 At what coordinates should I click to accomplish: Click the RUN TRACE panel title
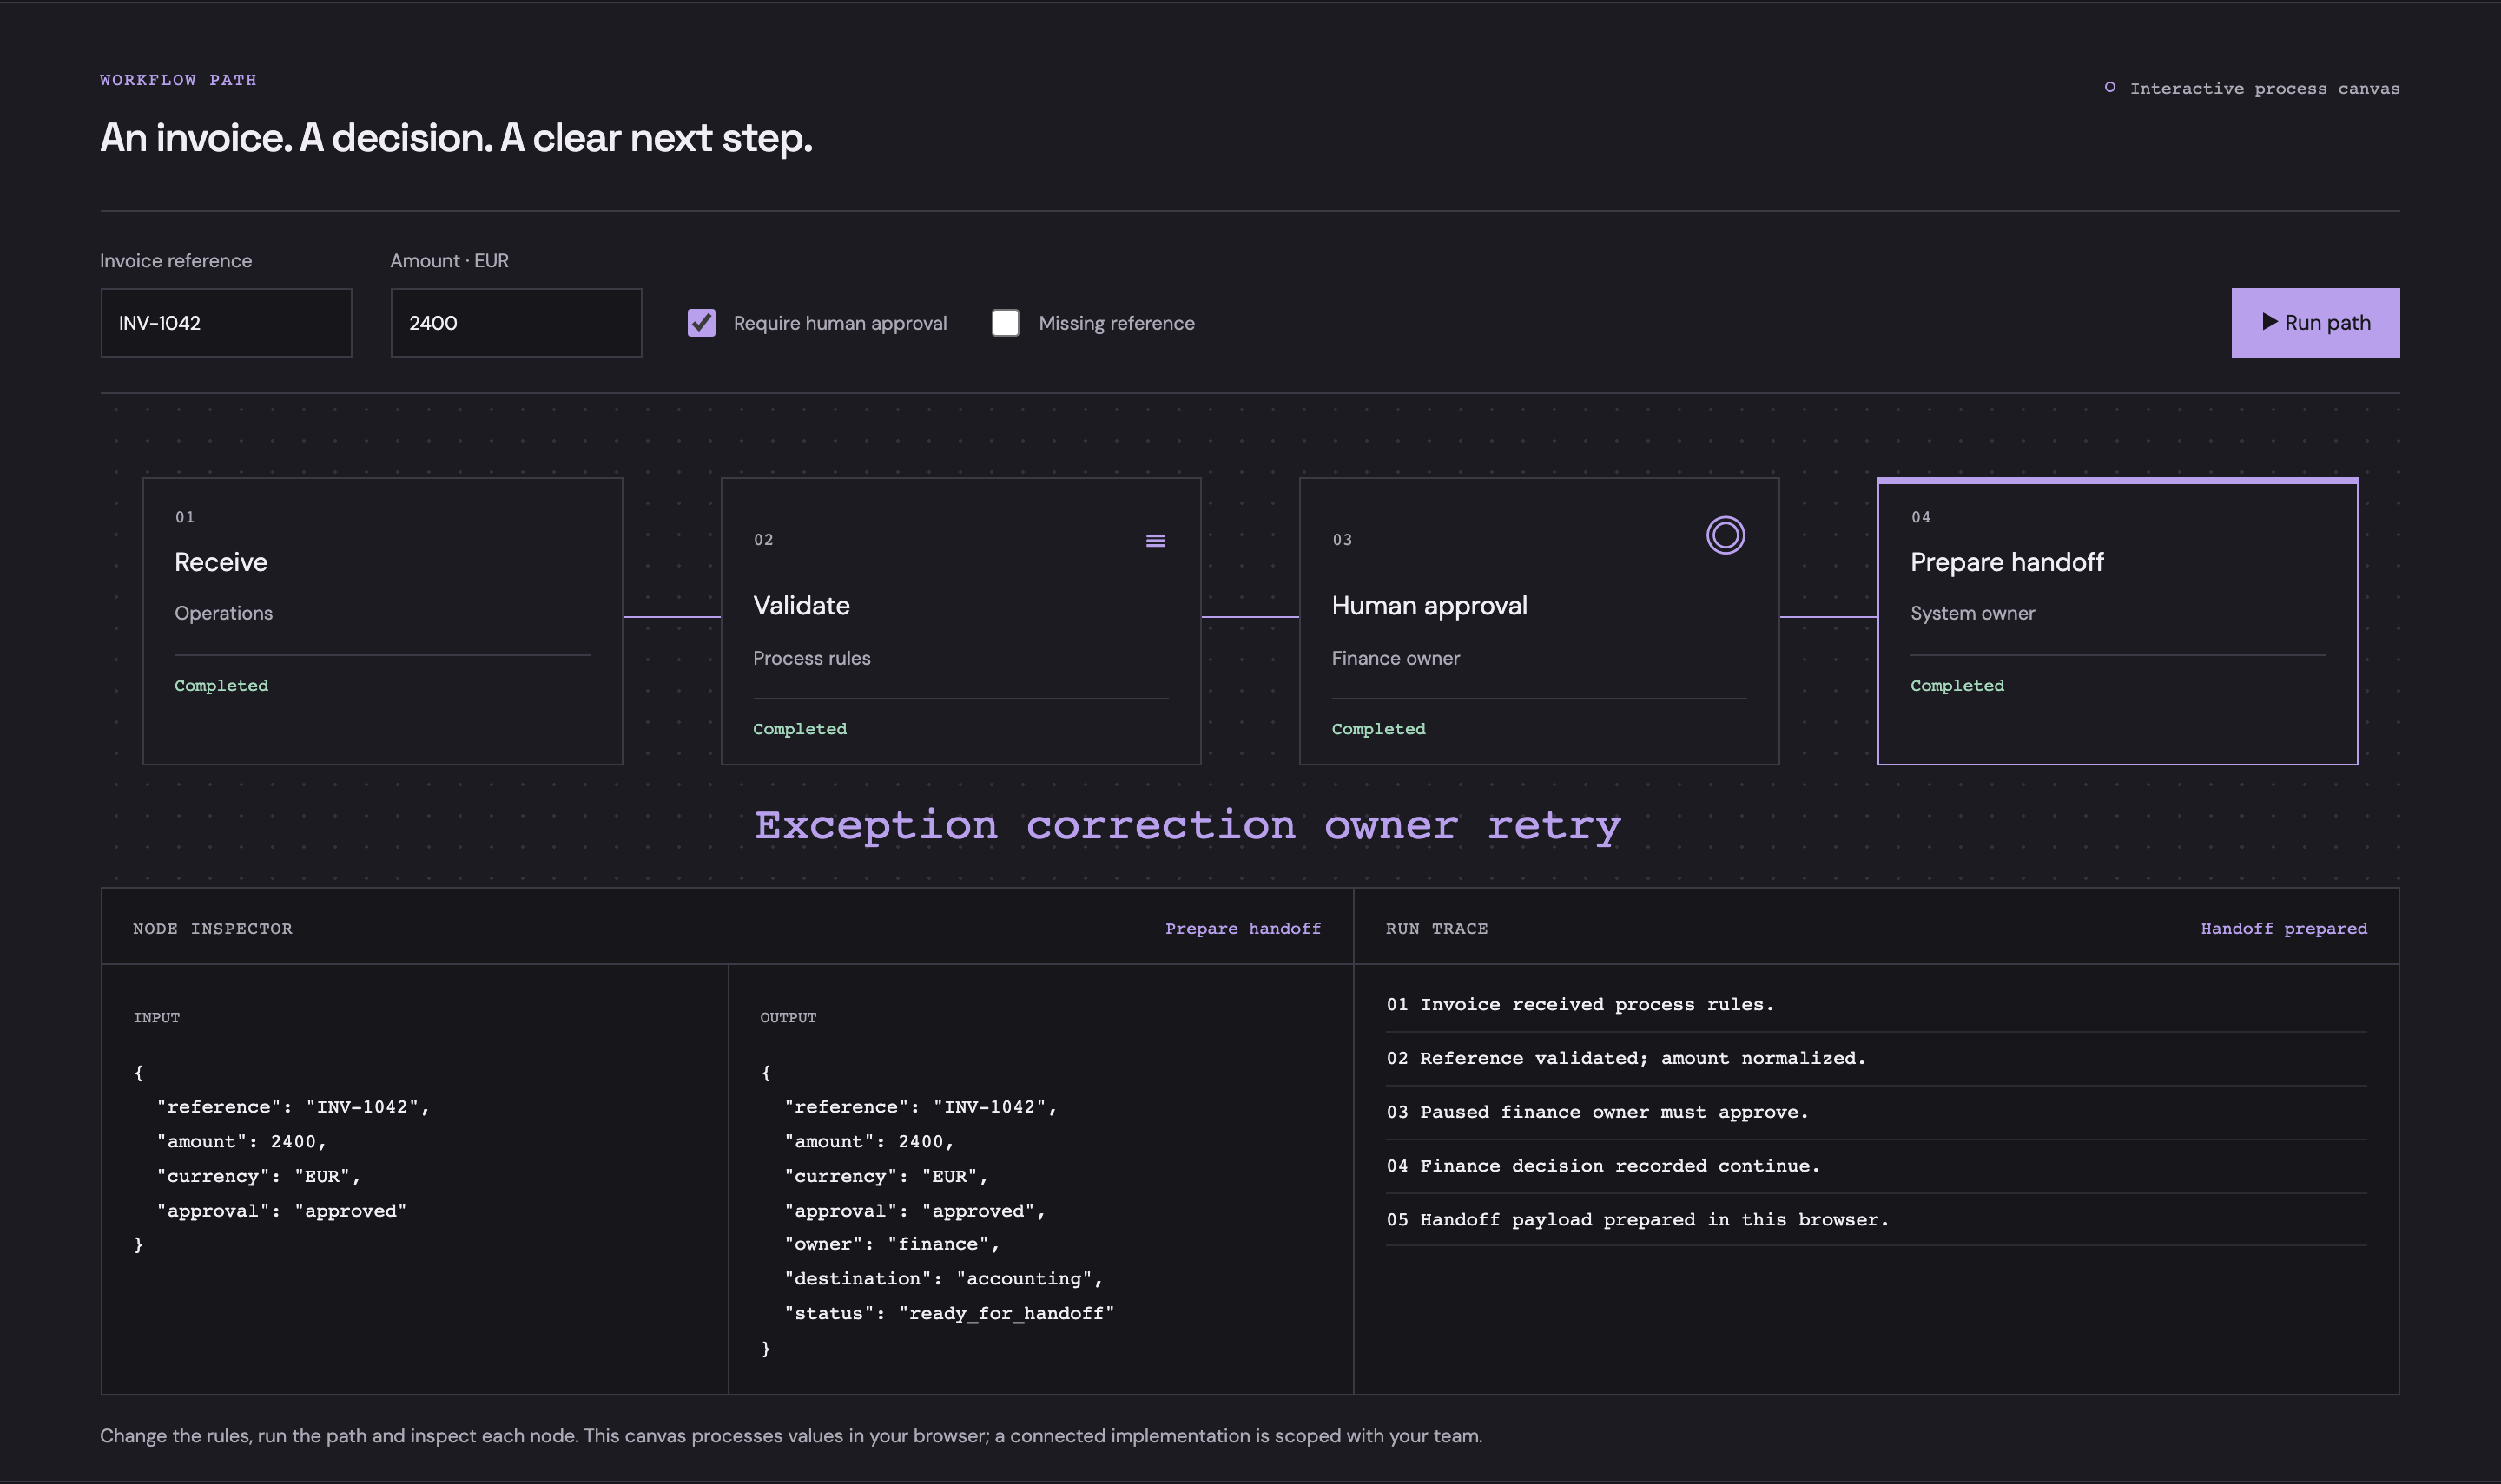click(x=1436, y=928)
